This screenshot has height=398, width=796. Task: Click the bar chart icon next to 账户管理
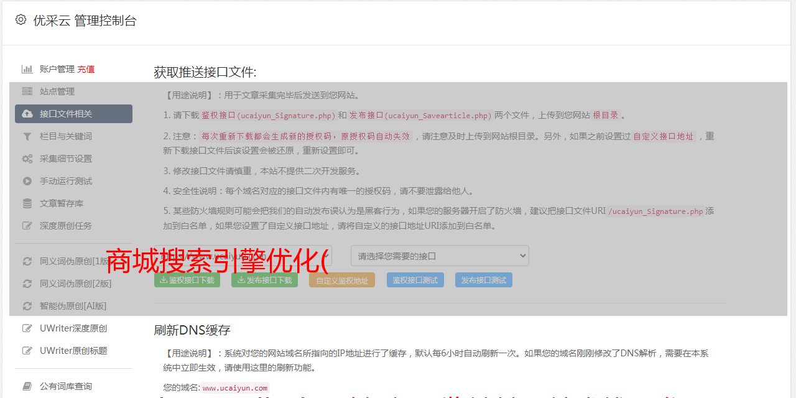[x=27, y=69]
